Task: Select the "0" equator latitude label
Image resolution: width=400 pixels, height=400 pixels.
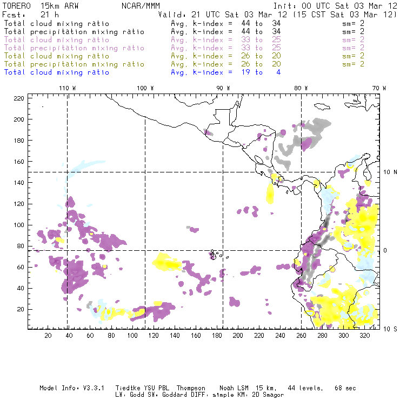Action: click(385, 250)
